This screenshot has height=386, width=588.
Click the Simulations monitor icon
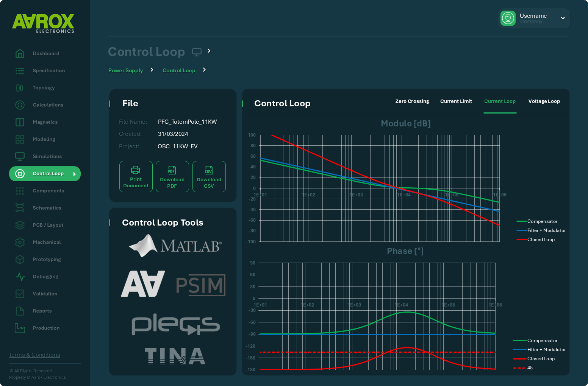tap(20, 156)
